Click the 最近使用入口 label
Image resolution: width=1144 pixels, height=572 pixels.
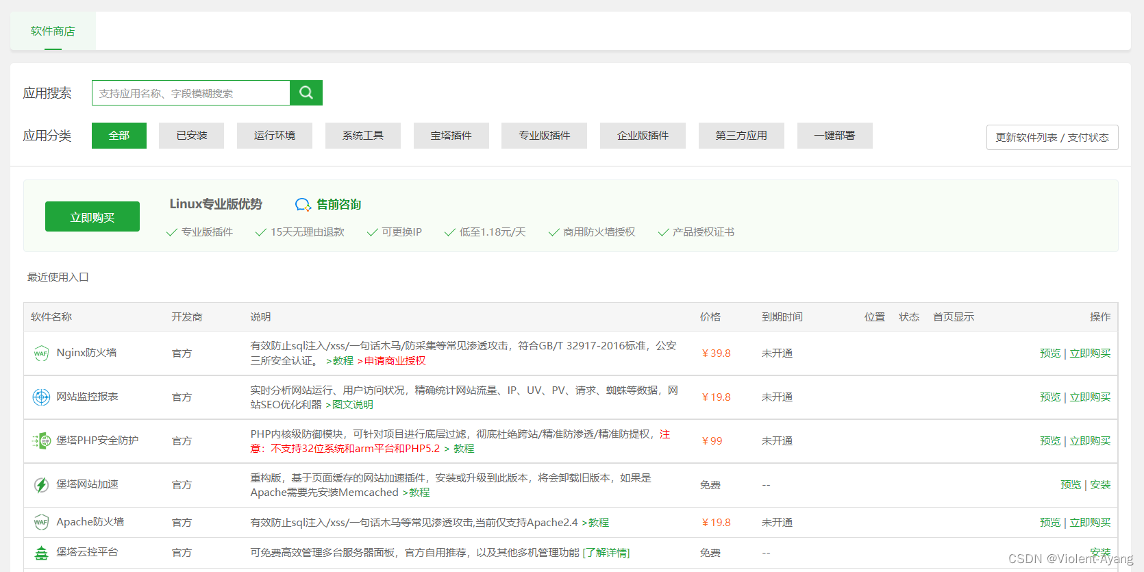pos(58,277)
